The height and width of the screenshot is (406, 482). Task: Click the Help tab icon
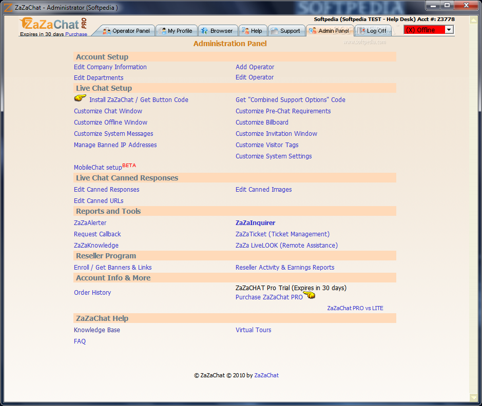[245, 31]
